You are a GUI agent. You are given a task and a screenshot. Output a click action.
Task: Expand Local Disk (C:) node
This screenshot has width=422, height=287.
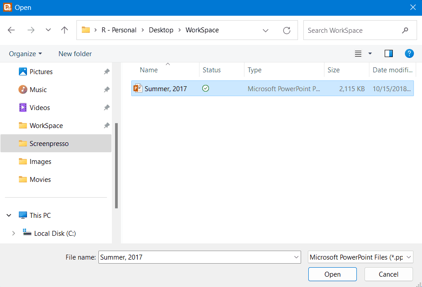click(x=13, y=233)
